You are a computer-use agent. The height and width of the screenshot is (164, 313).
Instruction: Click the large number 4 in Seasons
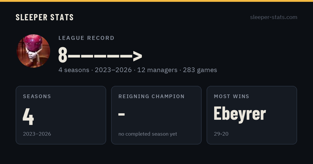point(28,116)
